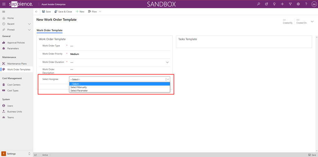Open Maintenance Plans in the sidebar

[17, 64]
